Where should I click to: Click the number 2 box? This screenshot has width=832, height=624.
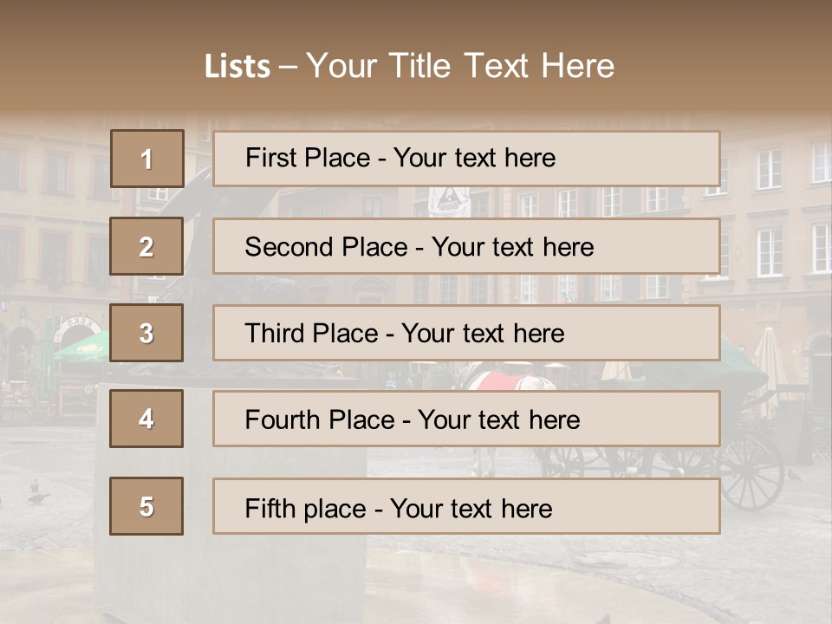[x=146, y=246]
